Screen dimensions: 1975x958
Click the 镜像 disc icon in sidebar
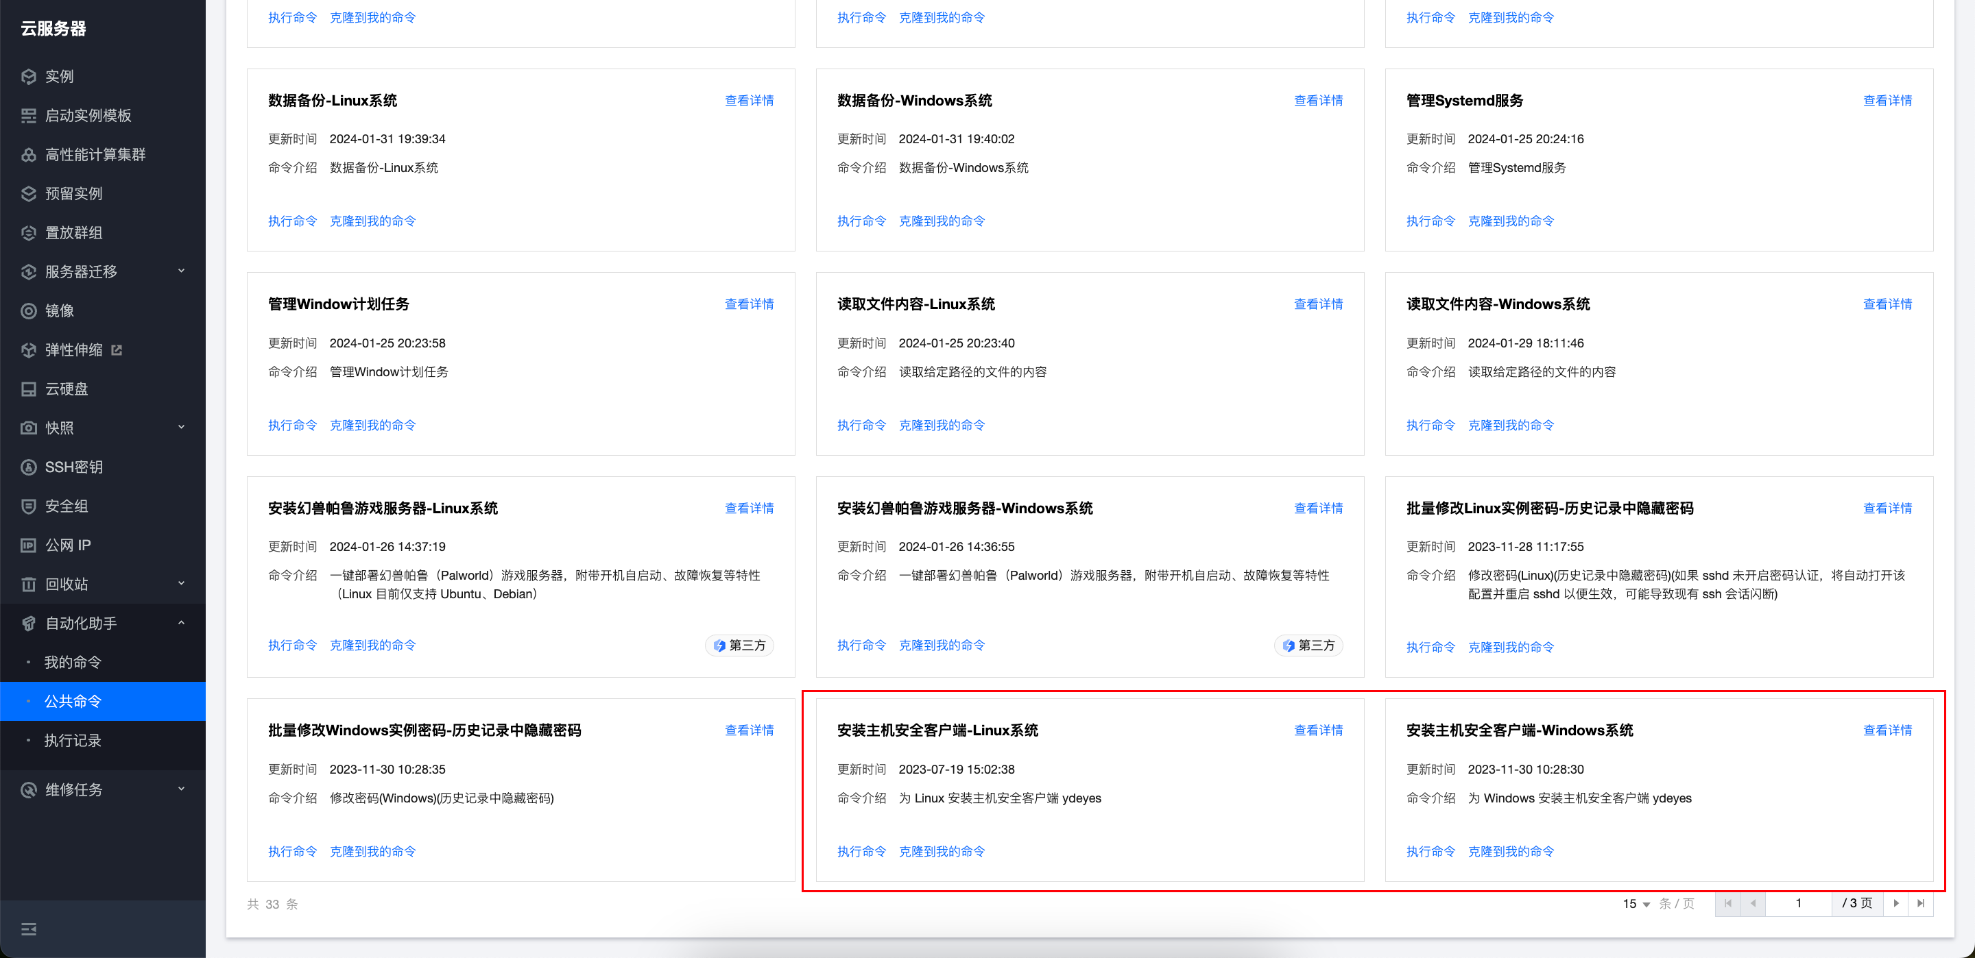[28, 311]
